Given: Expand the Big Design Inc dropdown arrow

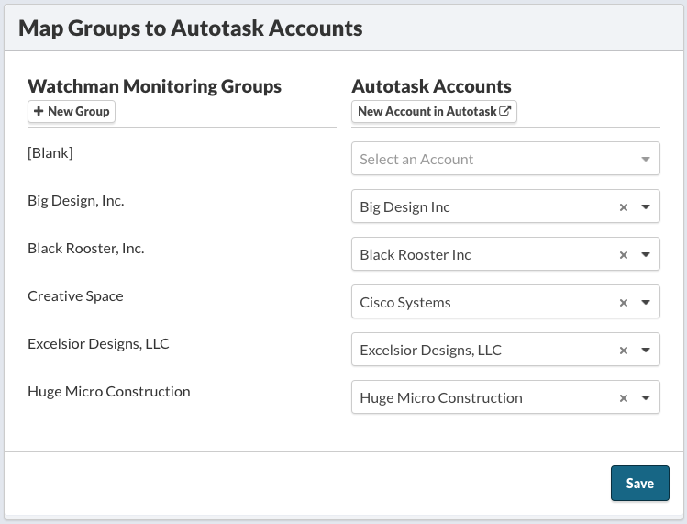Looking at the screenshot, I should [x=645, y=207].
